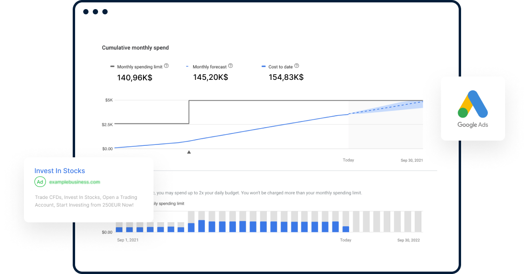Click the triangle marker below the line chart

[x=189, y=152]
